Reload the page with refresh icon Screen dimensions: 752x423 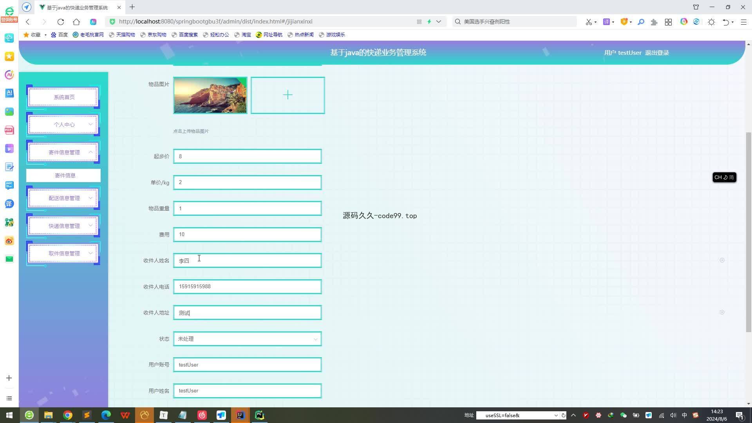click(60, 22)
